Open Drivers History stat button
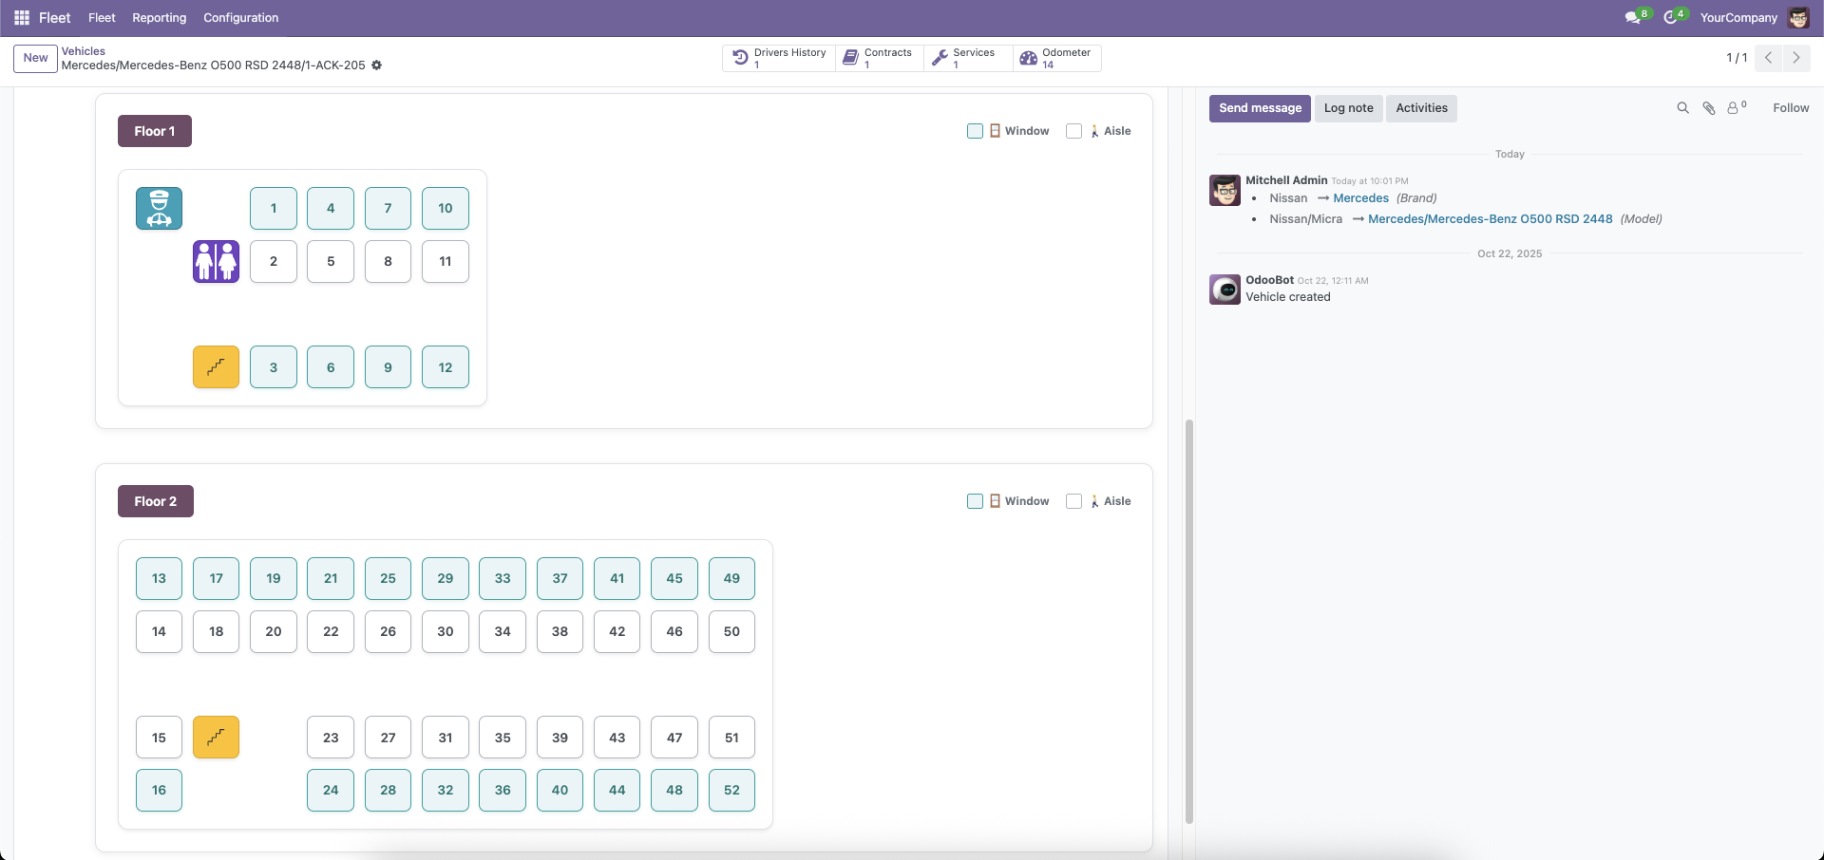 tap(779, 58)
